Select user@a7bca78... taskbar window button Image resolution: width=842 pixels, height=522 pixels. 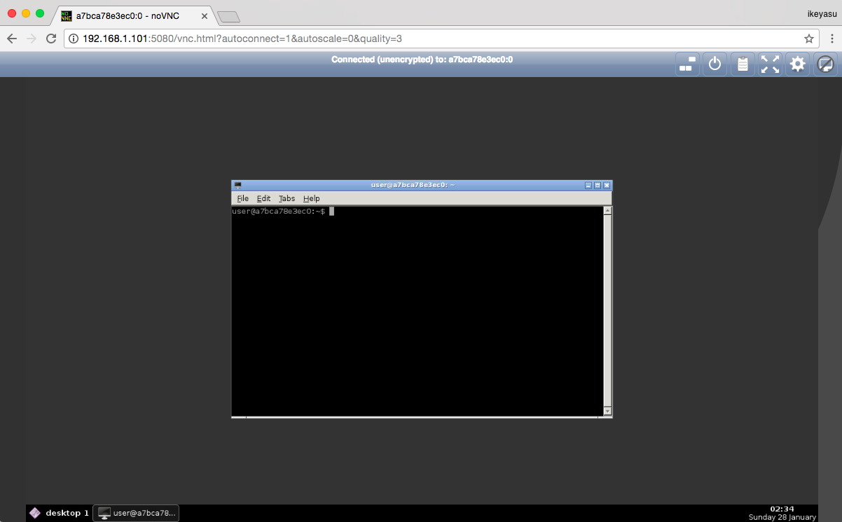(x=137, y=513)
